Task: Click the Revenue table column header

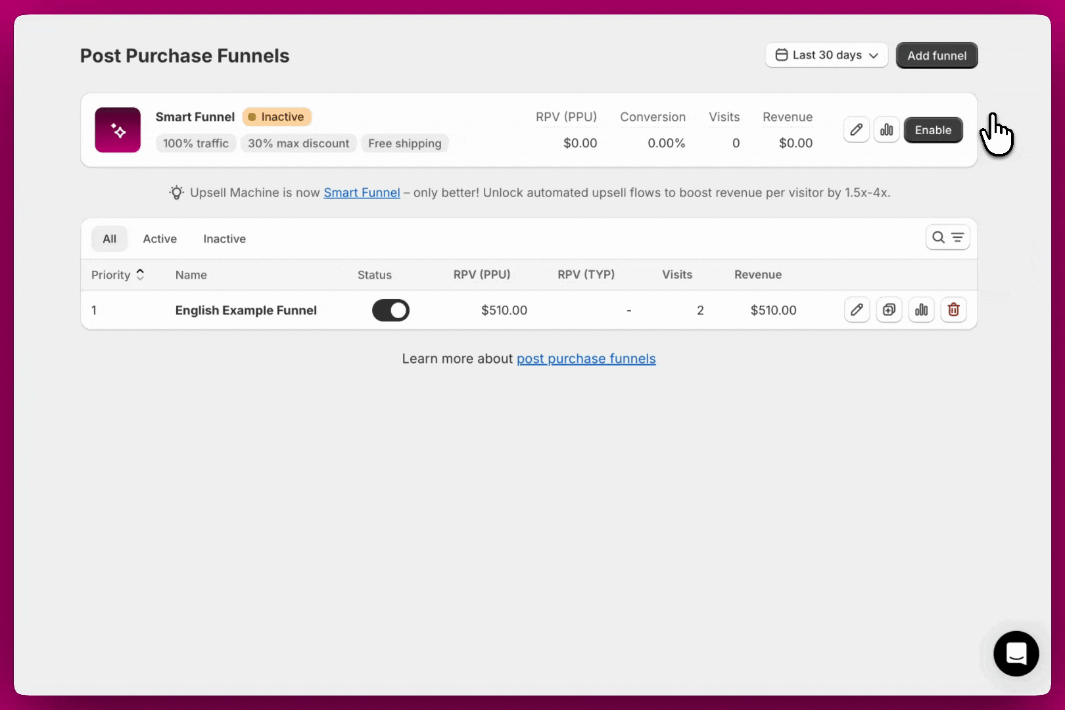Action: coord(758,274)
